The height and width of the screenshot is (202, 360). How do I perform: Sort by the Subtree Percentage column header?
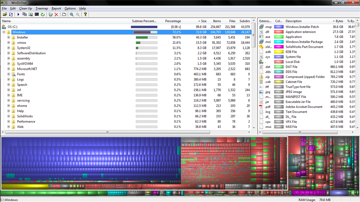(x=144, y=21)
